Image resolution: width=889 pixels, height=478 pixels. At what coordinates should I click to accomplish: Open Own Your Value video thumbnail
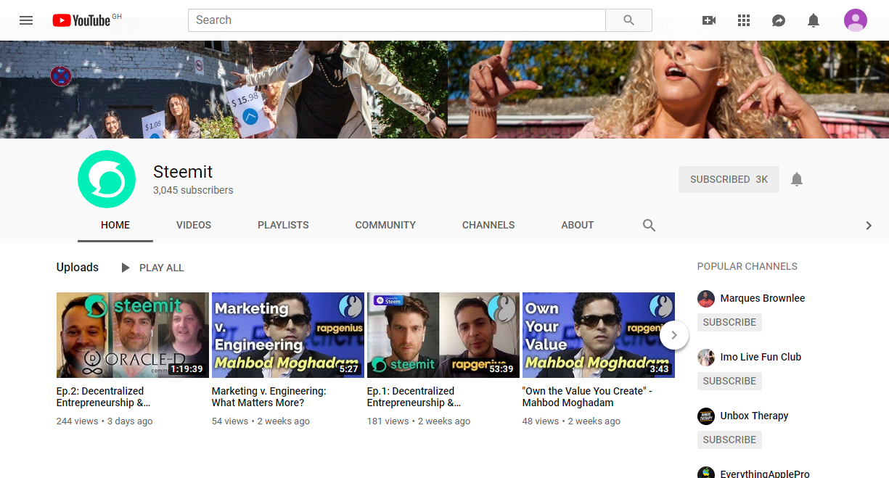pos(599,335)
